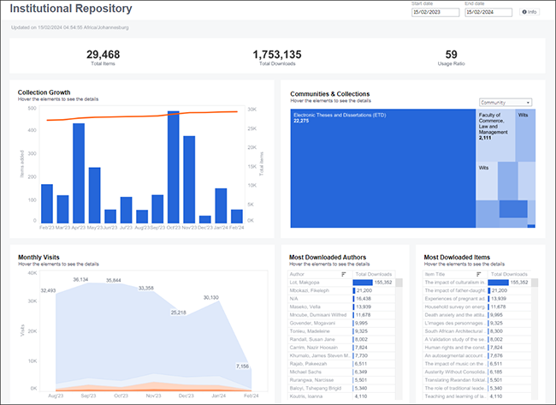The width and height of the screenshot is (556, 405).
Task: Select 'Death anxiety and the attitu' item row
Action: tap(476, 315)
